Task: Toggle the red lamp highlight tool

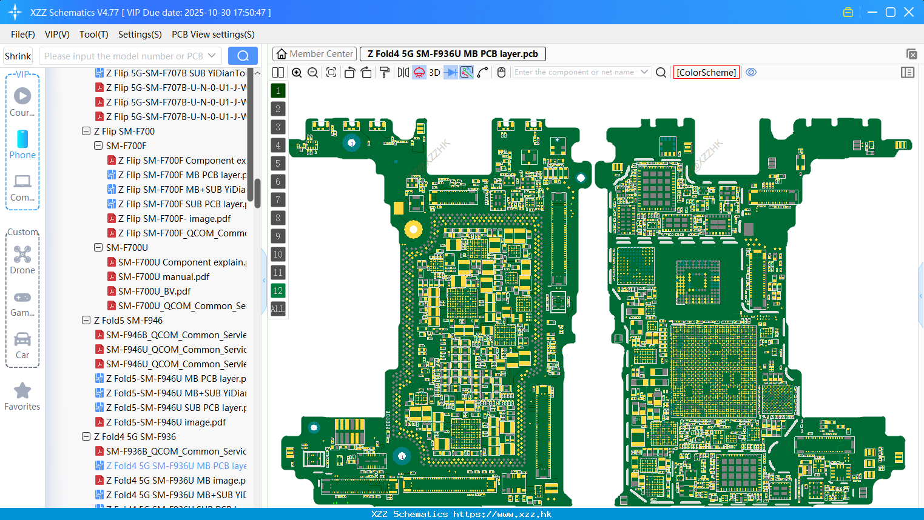Action: pos(419,72)
